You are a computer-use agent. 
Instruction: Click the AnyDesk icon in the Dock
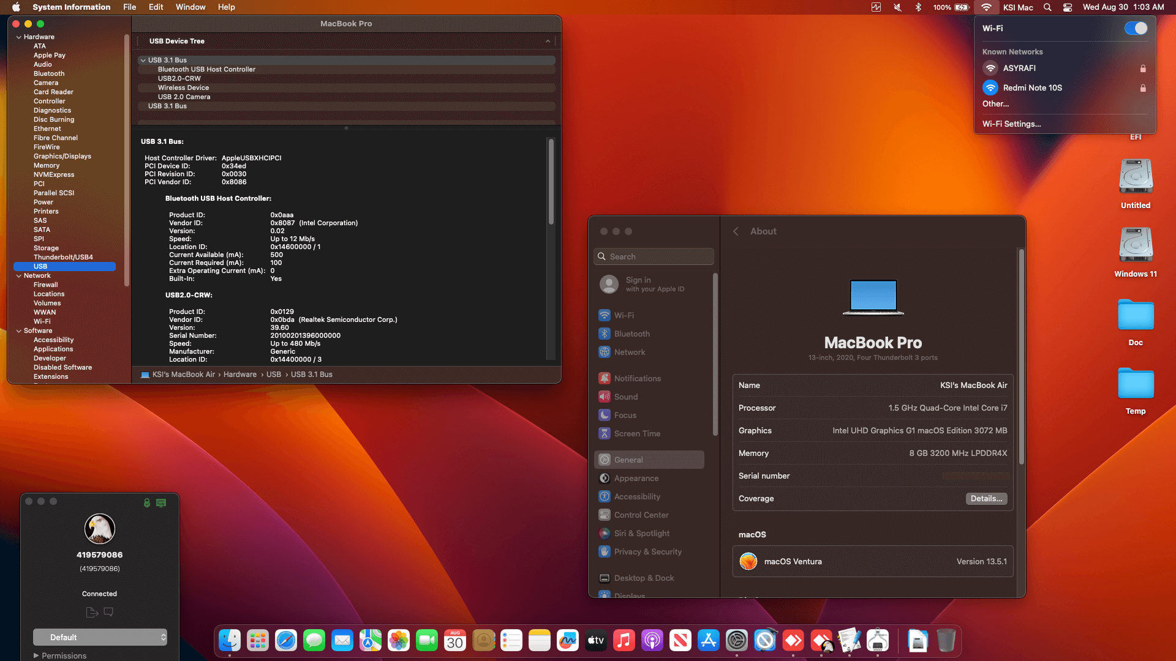(793, 641)
